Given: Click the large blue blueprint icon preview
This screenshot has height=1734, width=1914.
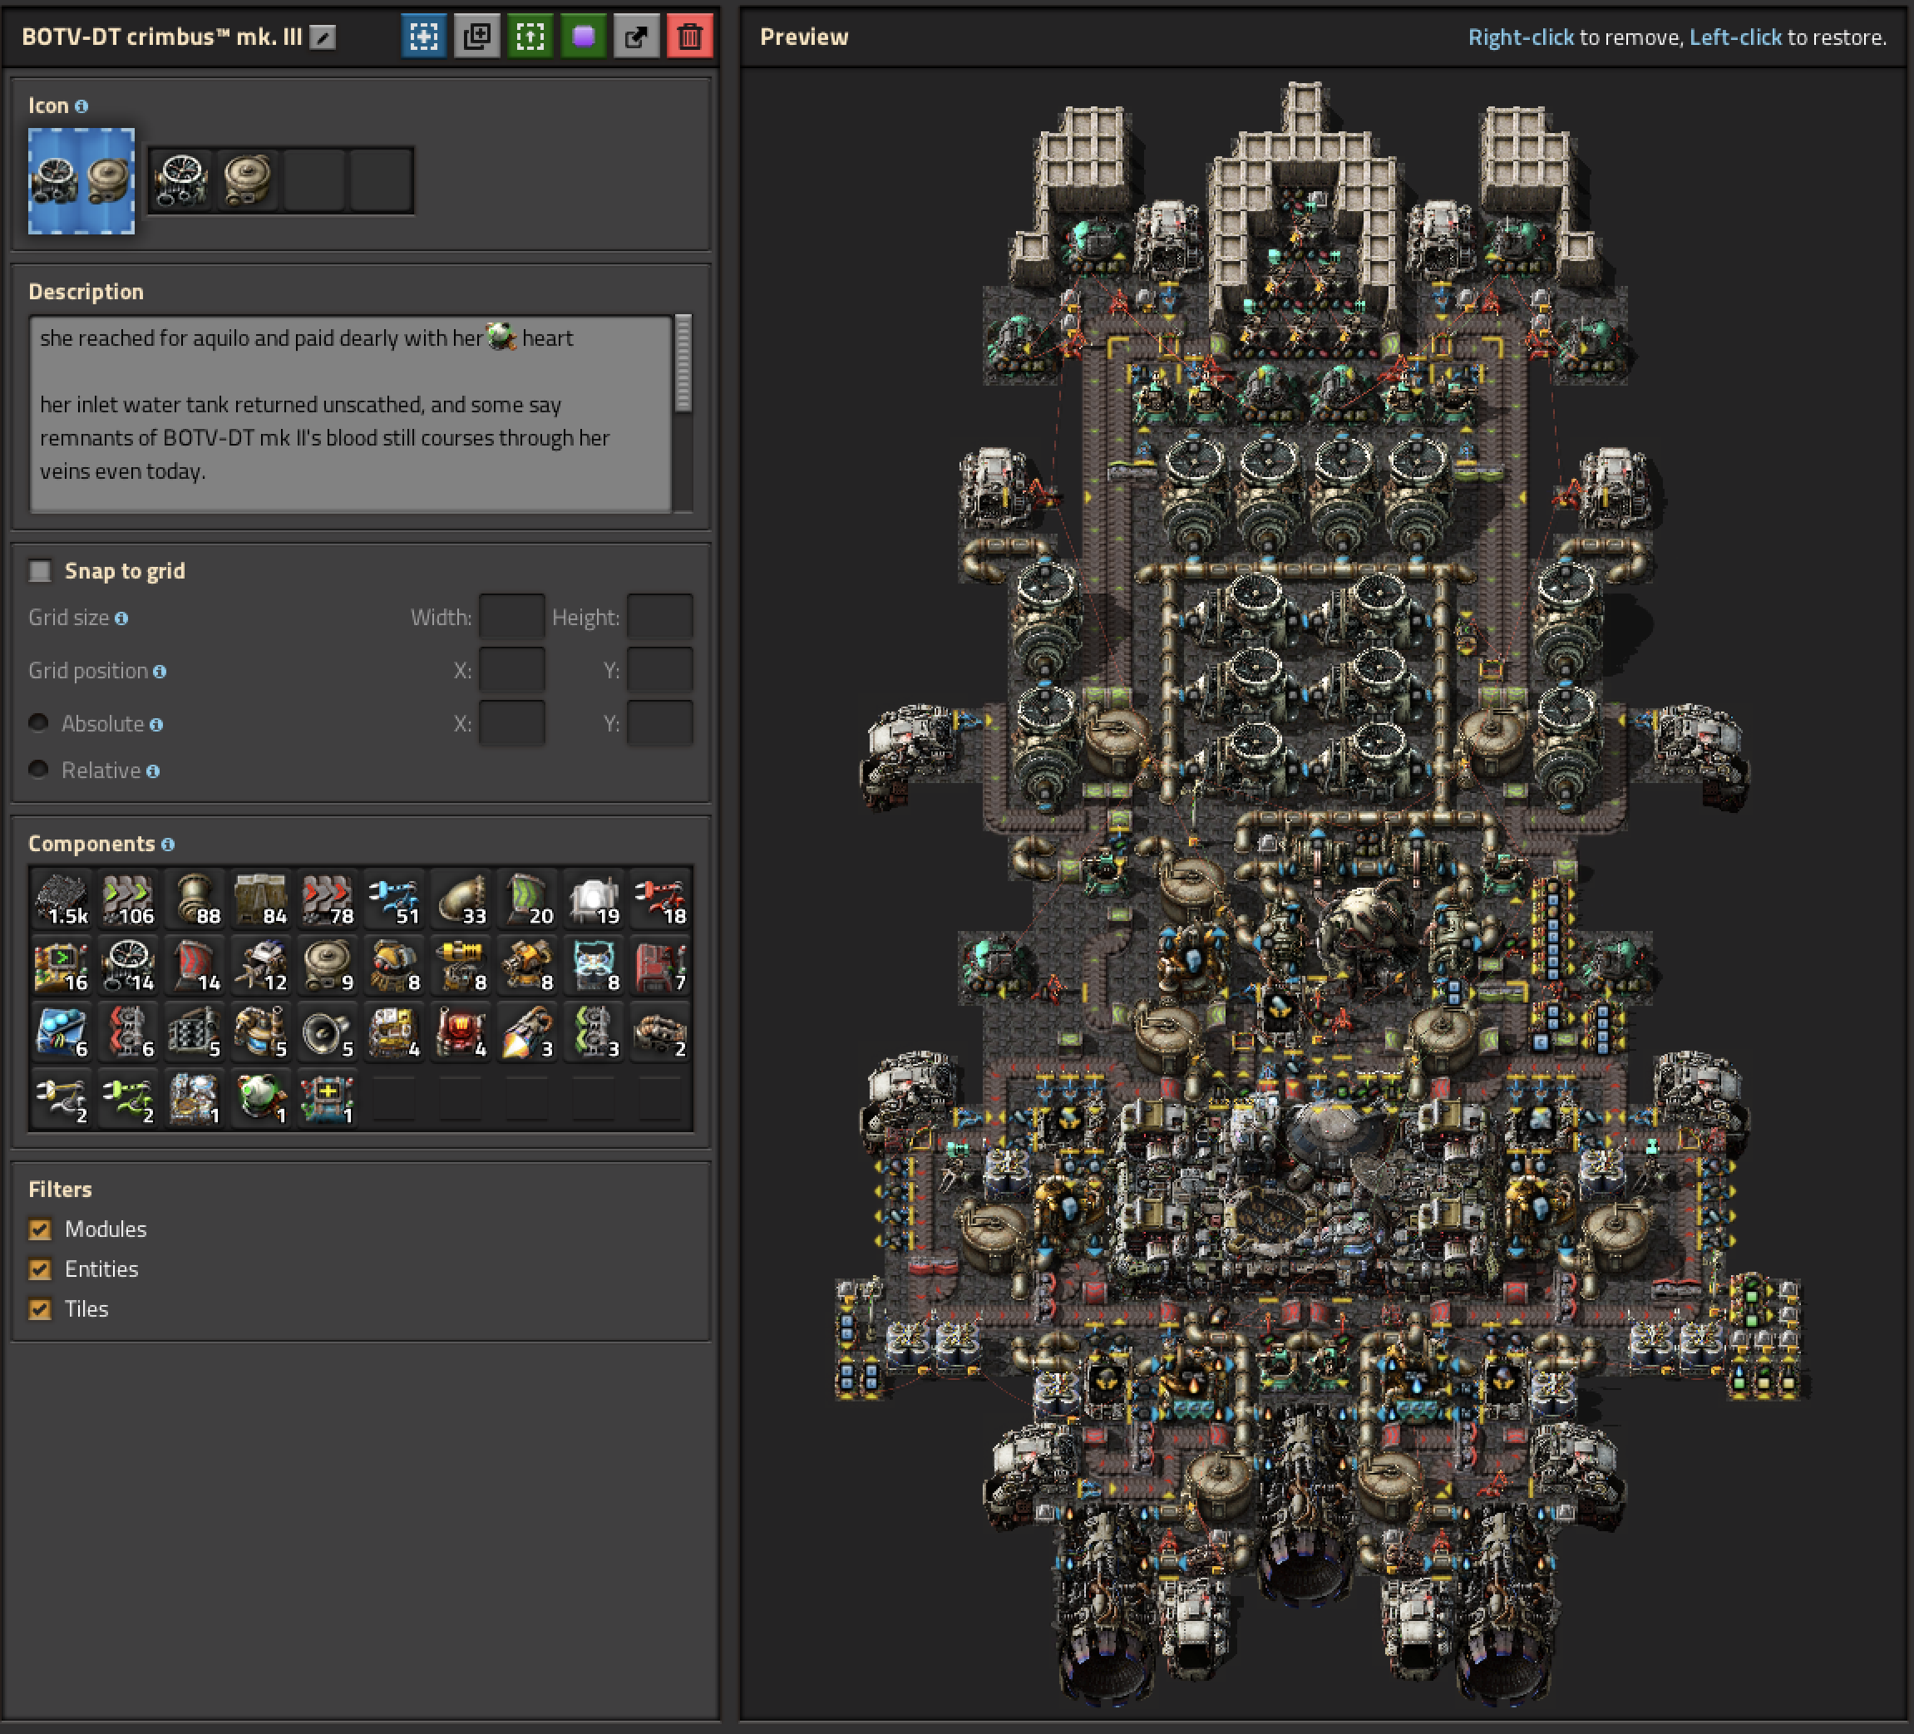Looking at the screenshot, I should [x=81, y=180].
